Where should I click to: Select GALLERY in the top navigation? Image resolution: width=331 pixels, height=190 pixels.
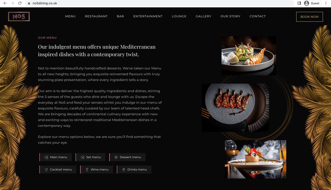click(x=203, y=16)
